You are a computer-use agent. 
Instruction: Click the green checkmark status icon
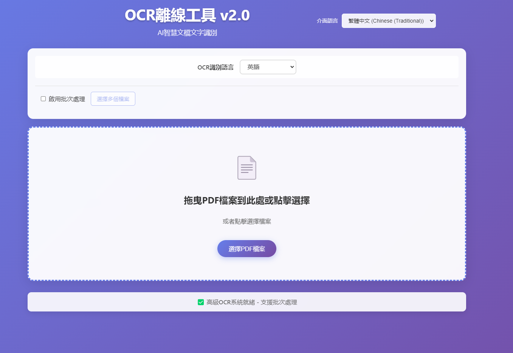click(201, 302)
